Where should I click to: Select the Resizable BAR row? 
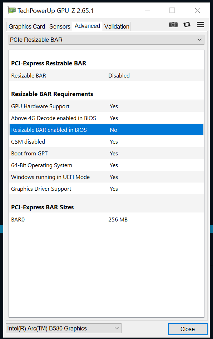coord(106,76)
